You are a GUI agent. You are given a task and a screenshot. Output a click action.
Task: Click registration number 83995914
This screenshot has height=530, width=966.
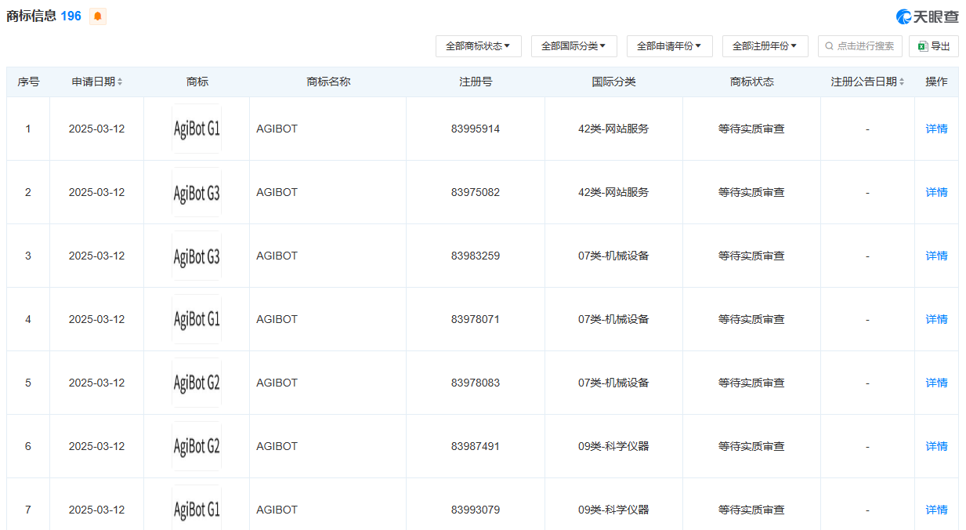coord(476,129)
